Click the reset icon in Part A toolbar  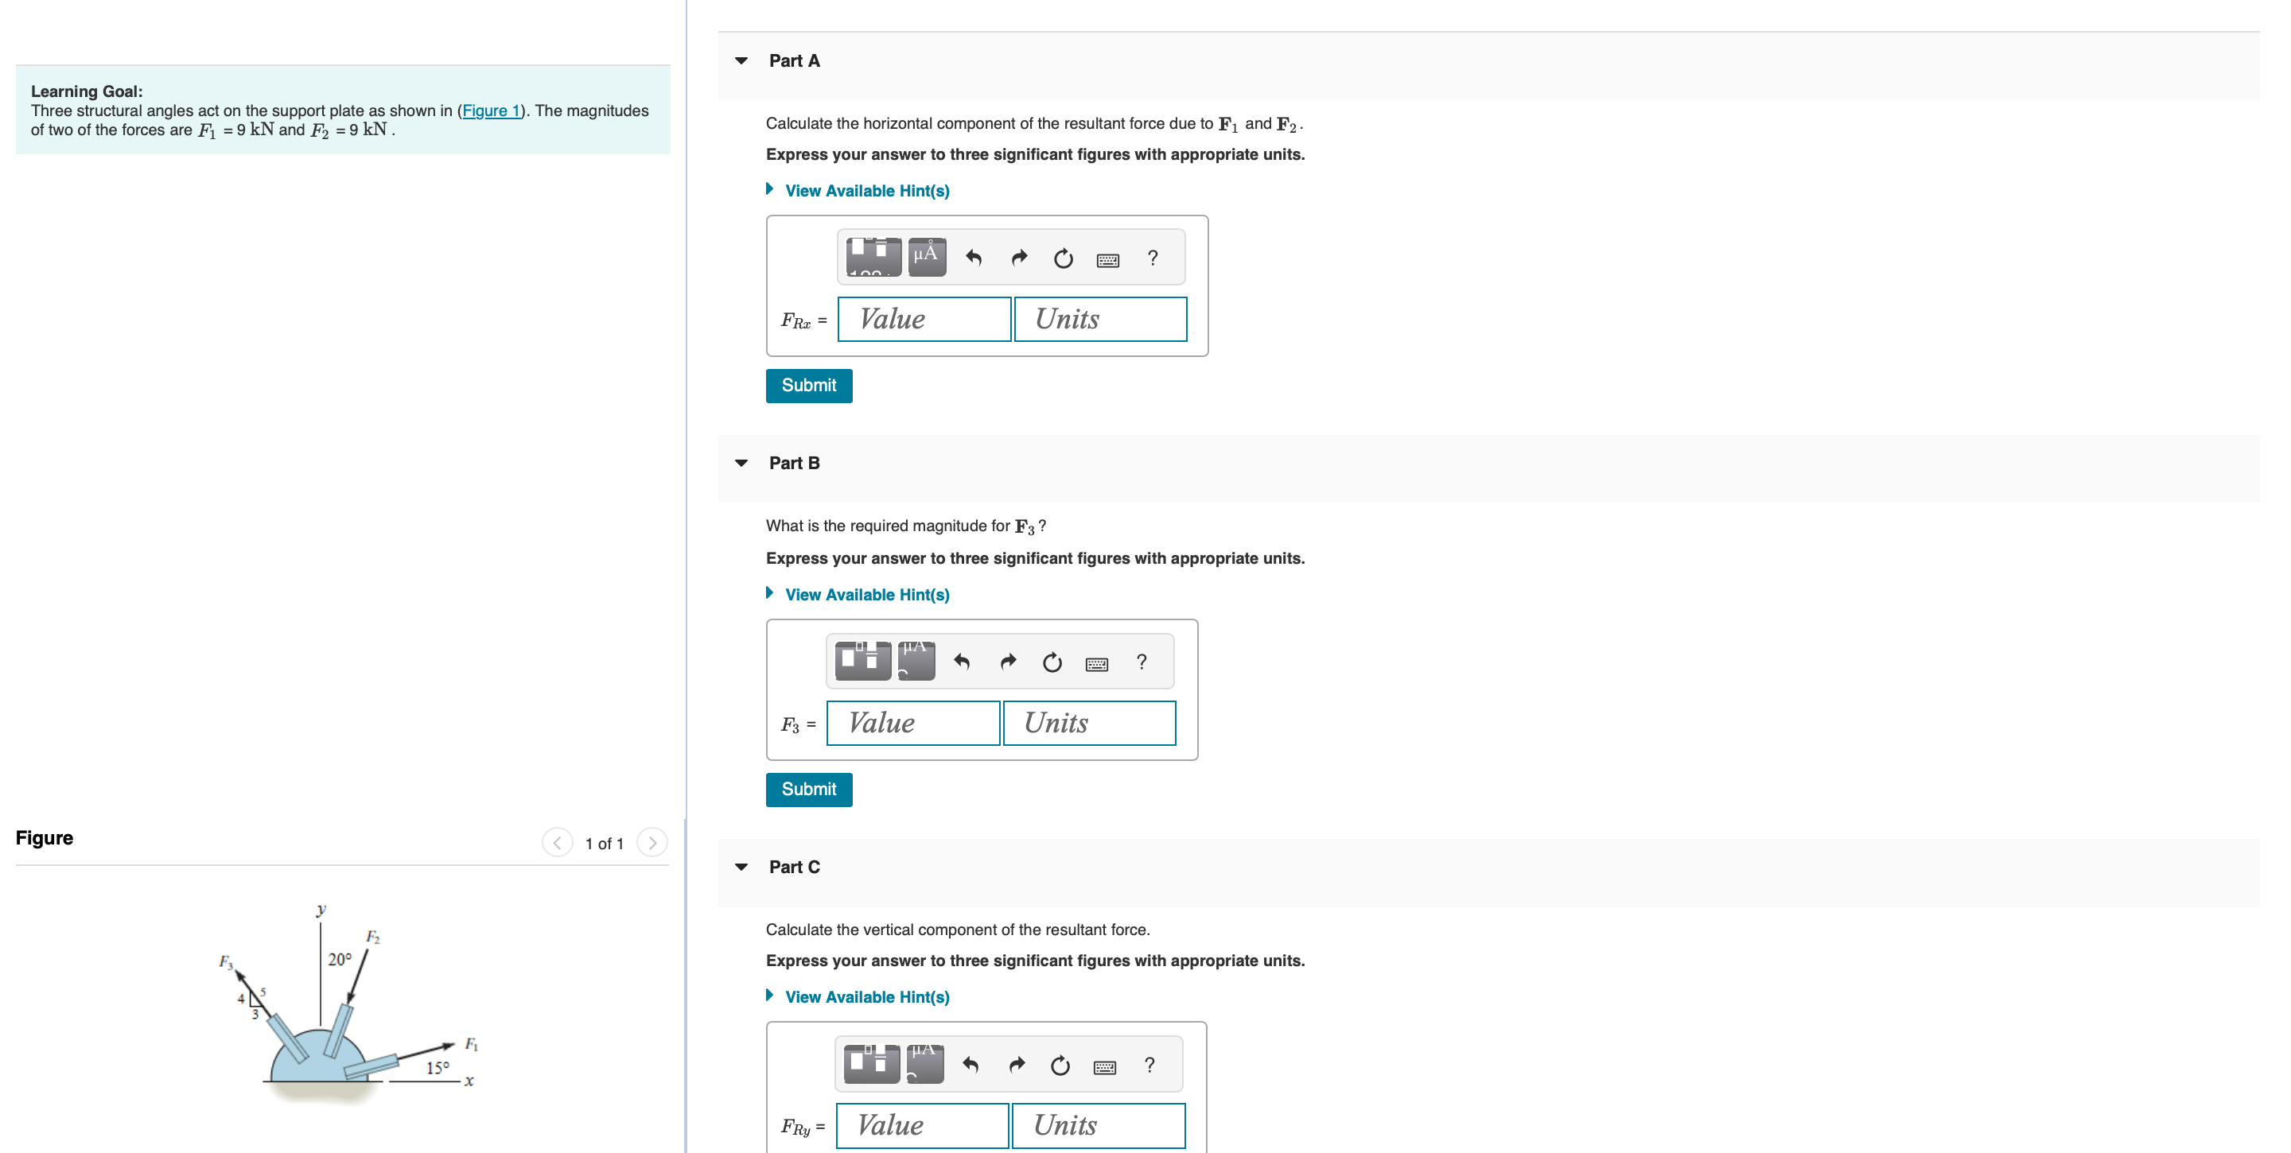(1063, 258)
